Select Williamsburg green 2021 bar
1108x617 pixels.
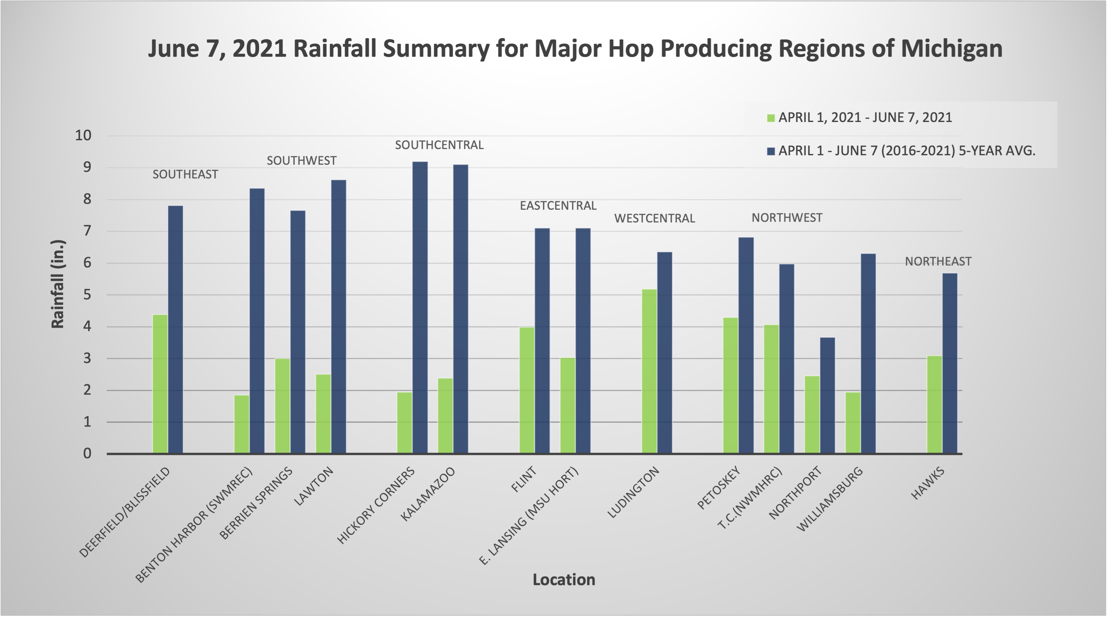pyautogui.click(x=854, y=423)
